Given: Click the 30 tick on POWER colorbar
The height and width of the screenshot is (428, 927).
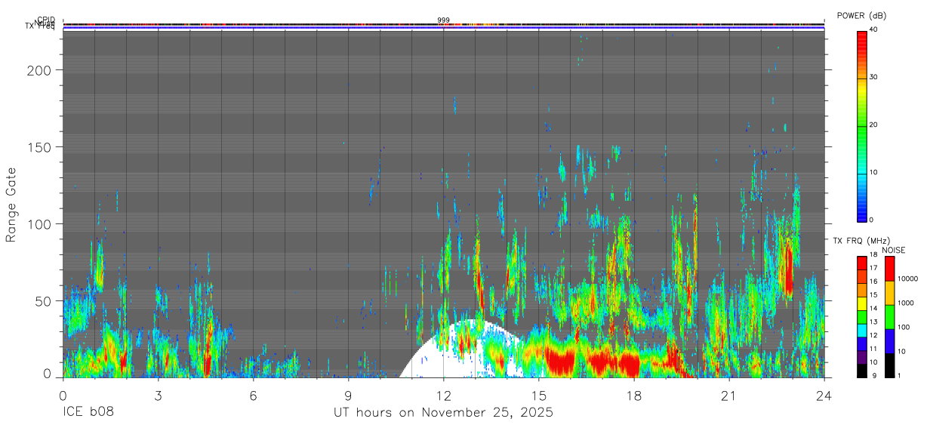Looking at the screenshot, I should [875, 77].
